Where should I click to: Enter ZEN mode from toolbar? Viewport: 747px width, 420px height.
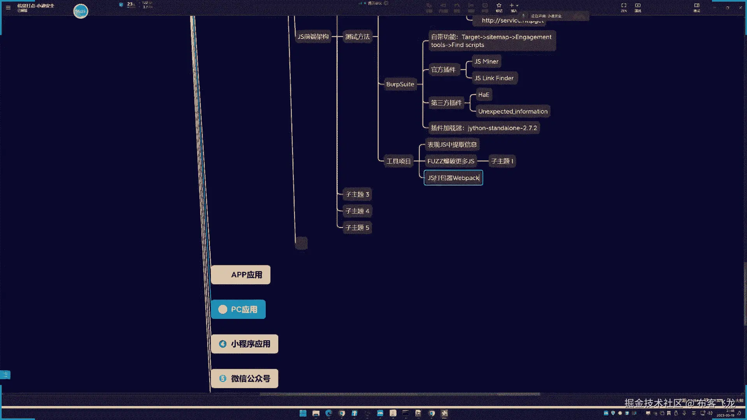tap(624, 6)
